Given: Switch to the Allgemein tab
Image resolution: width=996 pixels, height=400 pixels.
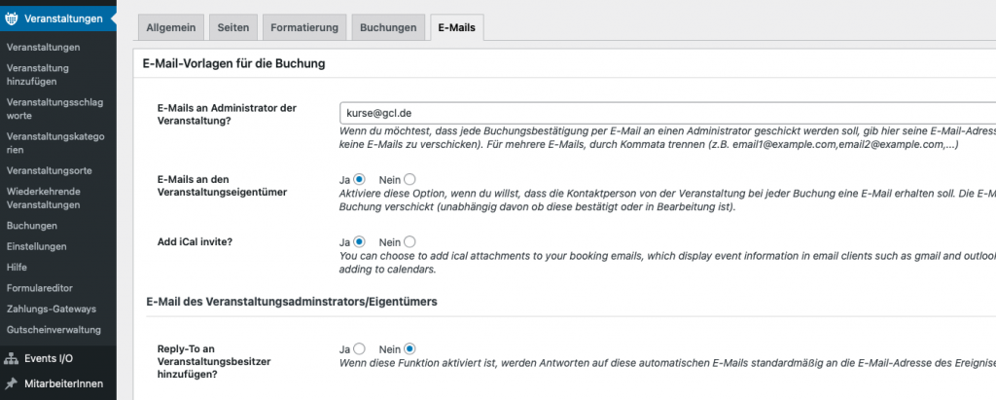Looking at the screenshot, I should click(170, 27).
